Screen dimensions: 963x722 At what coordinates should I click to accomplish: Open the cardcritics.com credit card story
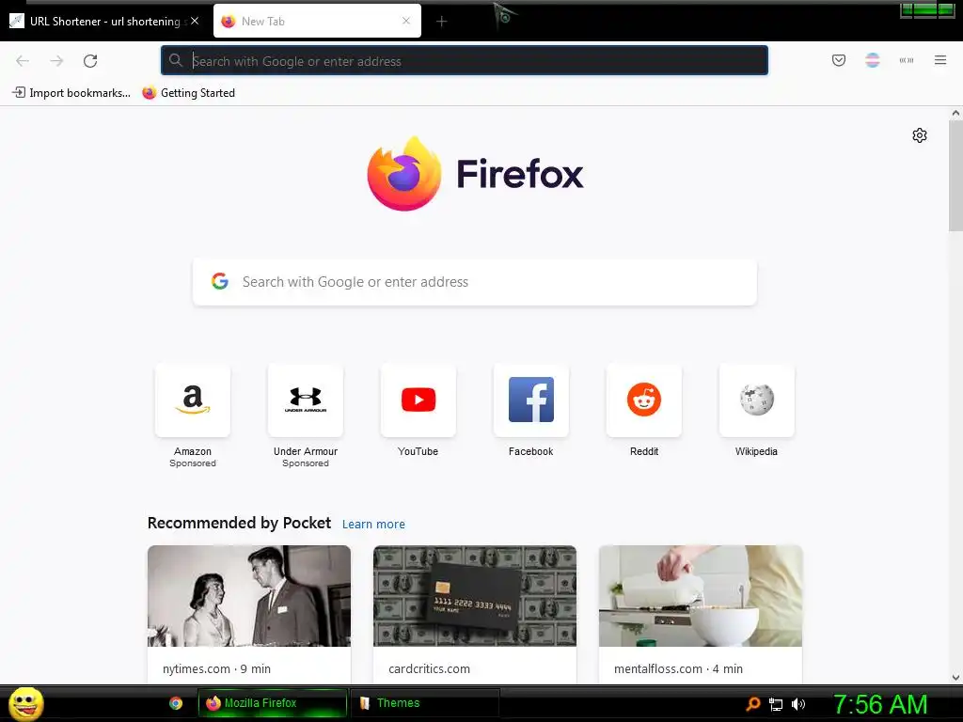(x=475, y=596)
